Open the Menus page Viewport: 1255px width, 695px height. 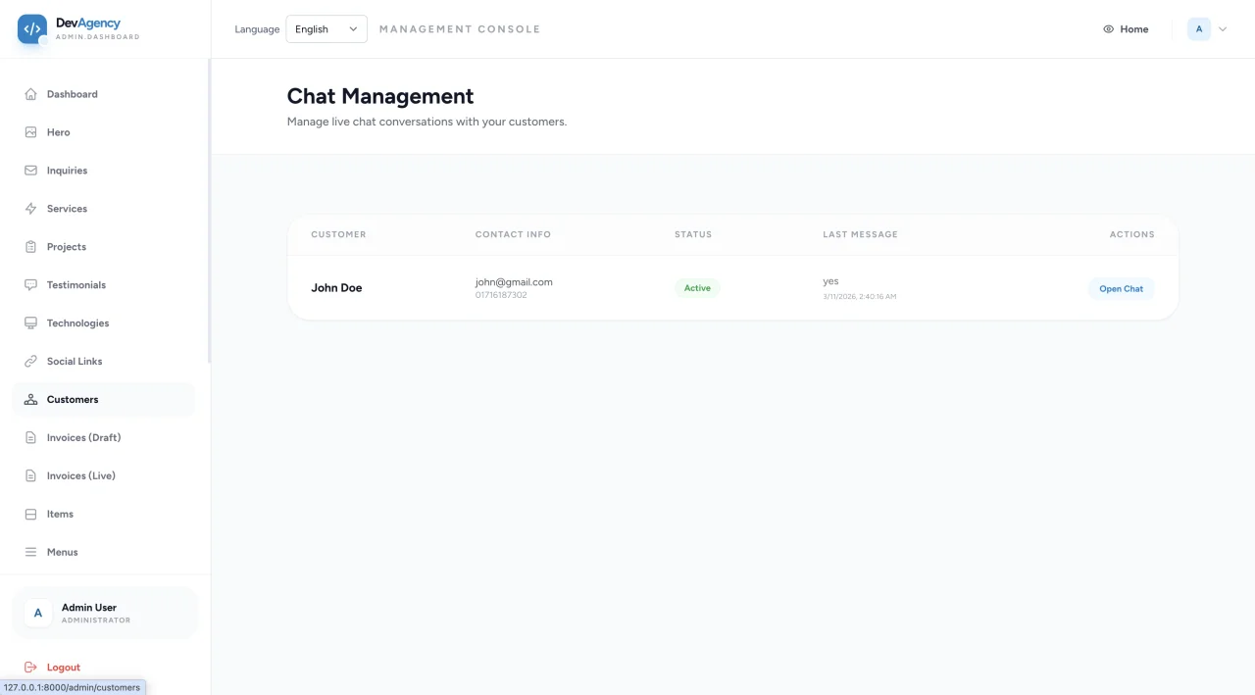coord(104,553)
